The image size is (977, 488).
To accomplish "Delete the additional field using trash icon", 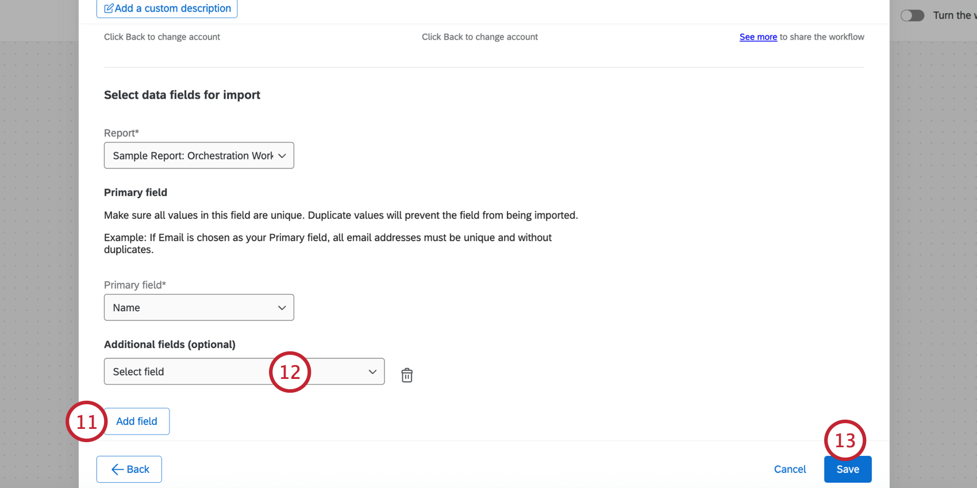I will 407,375.
